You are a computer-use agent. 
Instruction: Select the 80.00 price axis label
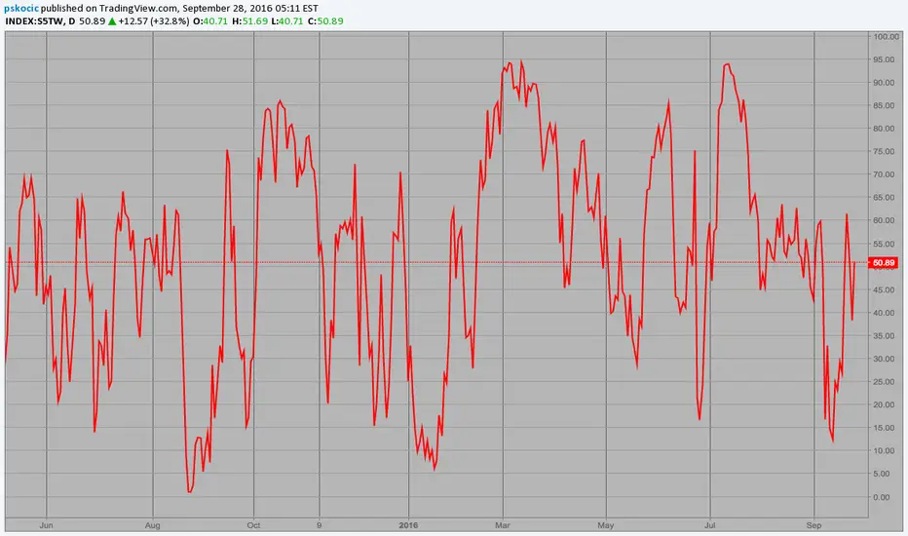click(884, 129)
